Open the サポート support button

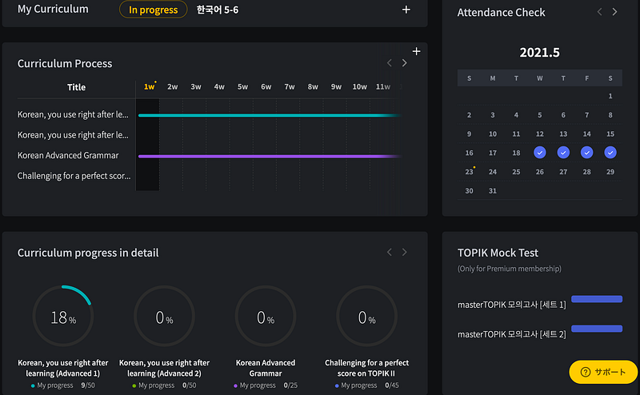pyautogui.click(x=603, y=372)
